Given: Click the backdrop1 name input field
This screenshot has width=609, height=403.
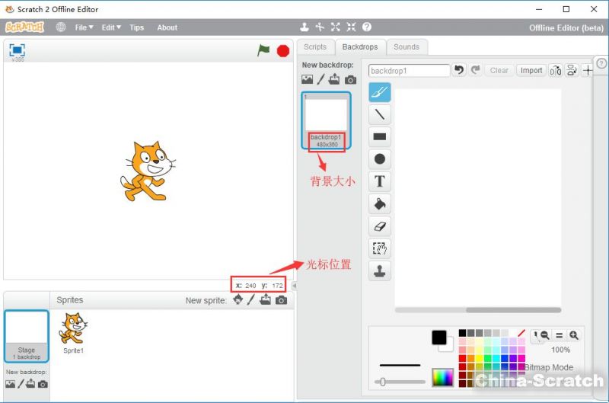Looking at the screenshot, I should tap(409, 70).
